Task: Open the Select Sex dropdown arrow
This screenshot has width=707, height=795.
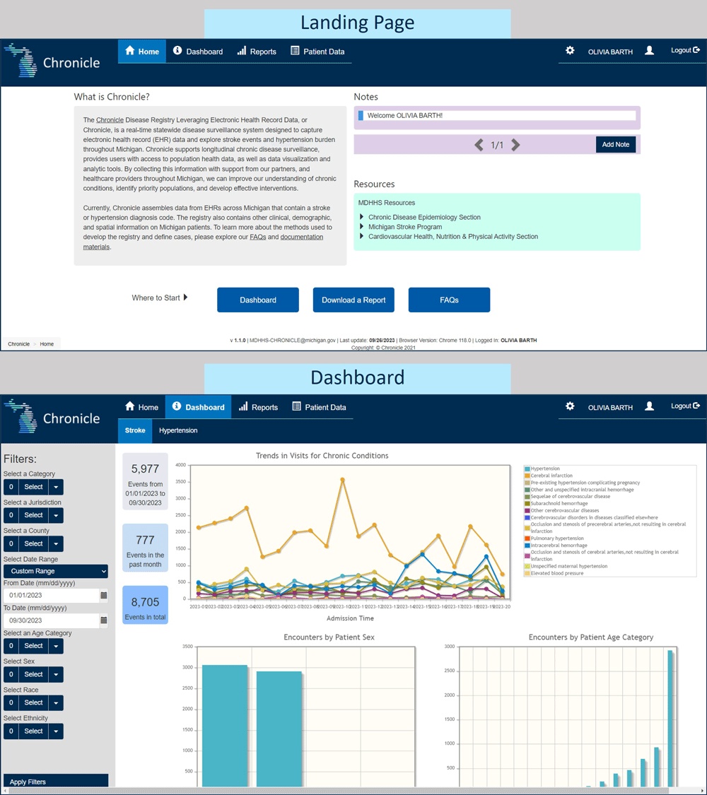Action: pyautogui.click(x=54, y=674)
